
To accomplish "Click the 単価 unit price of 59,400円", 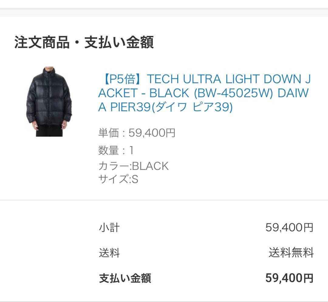I will (137, 133).
